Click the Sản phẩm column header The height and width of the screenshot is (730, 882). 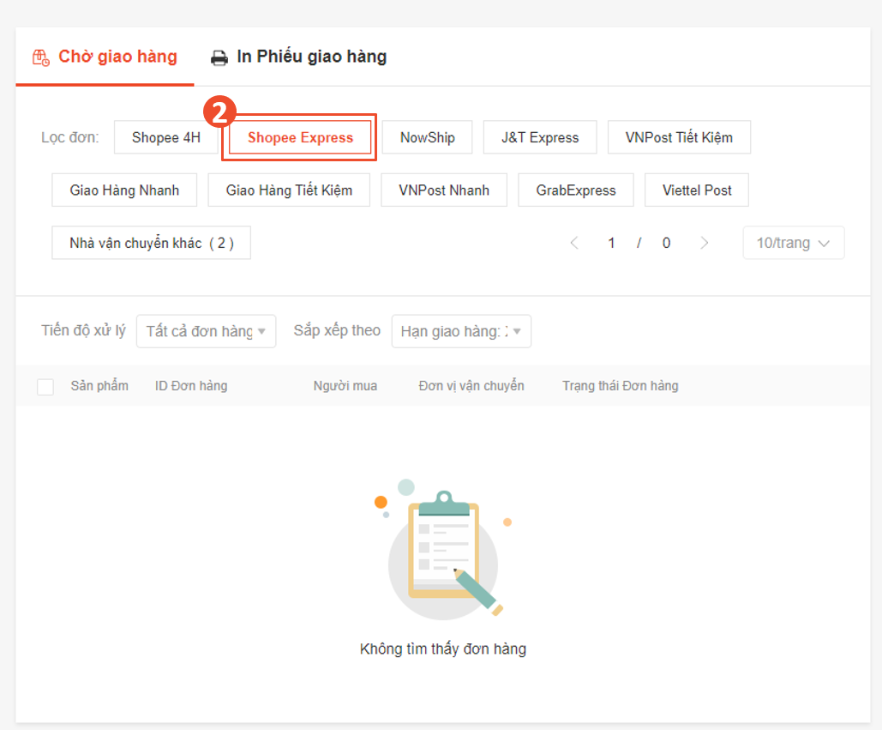[99, 385]
